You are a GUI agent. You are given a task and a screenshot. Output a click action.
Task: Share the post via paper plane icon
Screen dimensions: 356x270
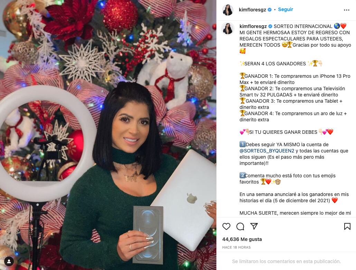254,226
